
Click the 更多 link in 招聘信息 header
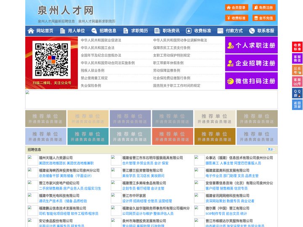pos(271,149)
